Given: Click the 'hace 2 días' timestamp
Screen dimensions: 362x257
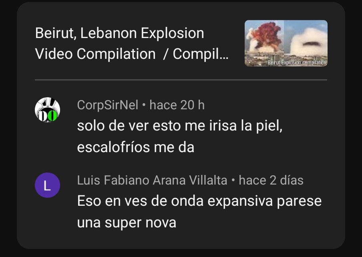Looking at the screenshot, I should point(271,180).
